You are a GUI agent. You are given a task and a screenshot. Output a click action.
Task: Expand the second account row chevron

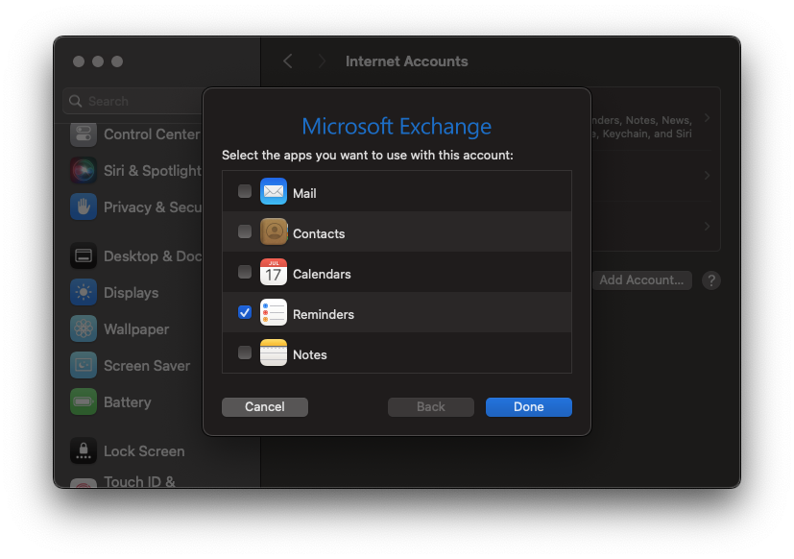click(708, 176)
